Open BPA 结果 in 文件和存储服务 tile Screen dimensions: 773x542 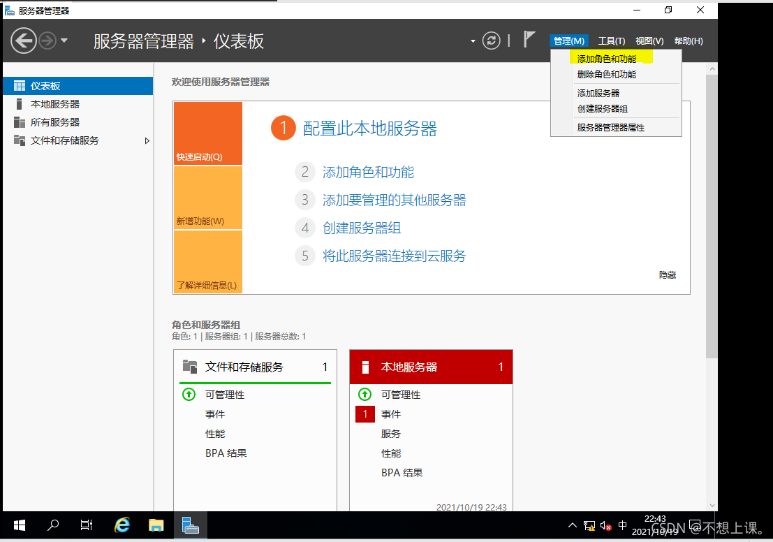226,453
